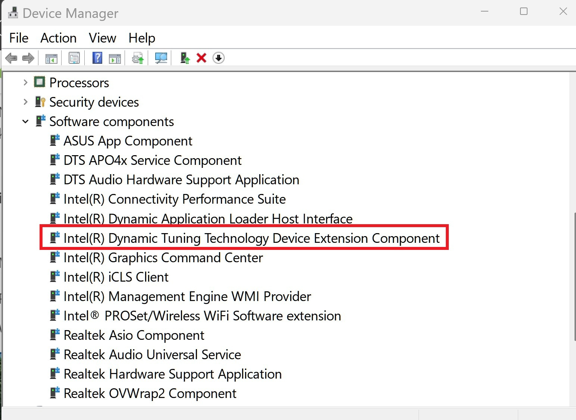The width and height of the screenshot is (576, 420).
Task: Open the Help menu
Action: (142, 38)
